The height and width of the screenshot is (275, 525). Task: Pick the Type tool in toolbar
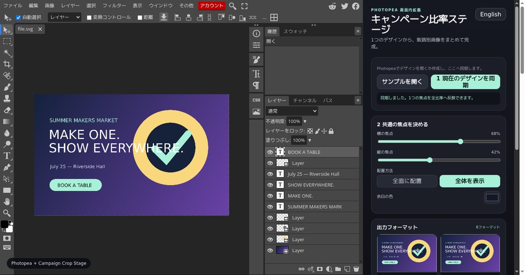click(x=7, y=156)
